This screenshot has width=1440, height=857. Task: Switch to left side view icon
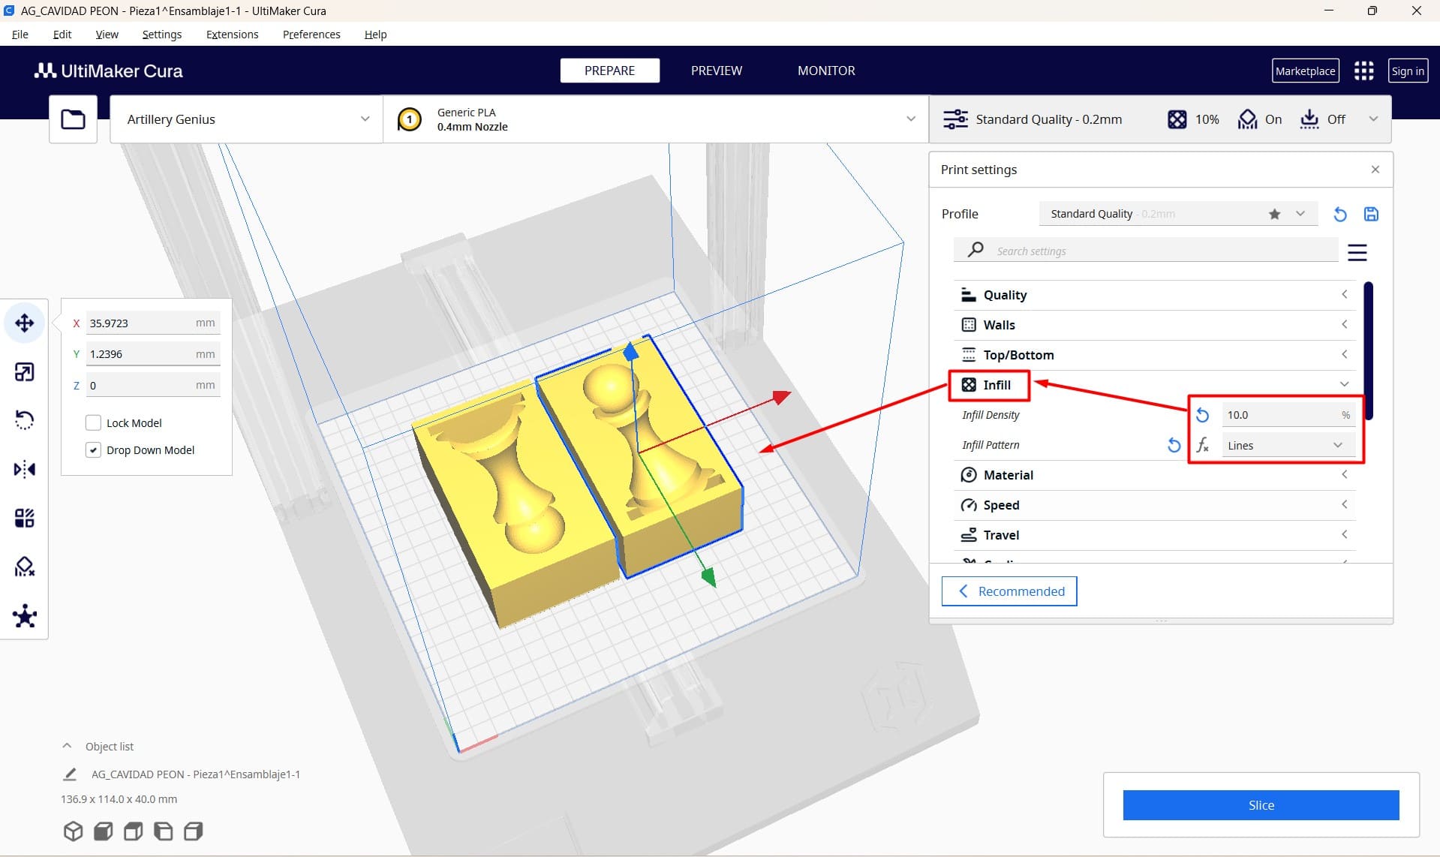(x=163, y=831)
